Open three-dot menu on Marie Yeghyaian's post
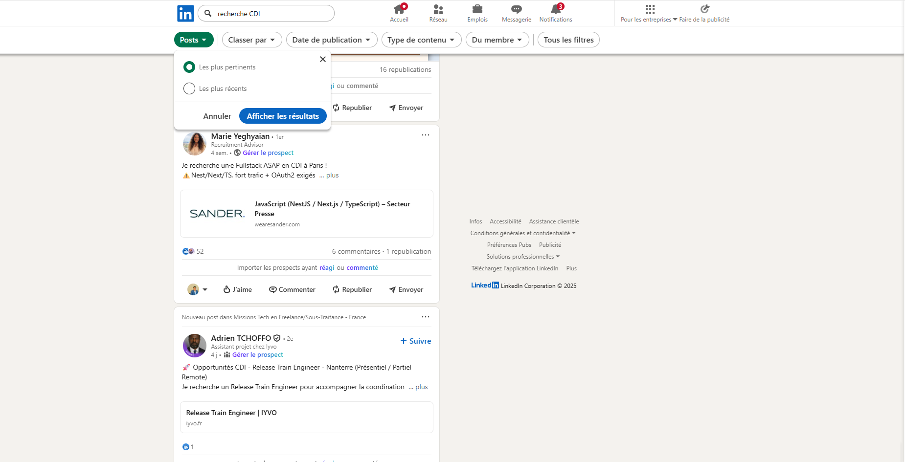905x462 pixels. click(x=425, y=135)
